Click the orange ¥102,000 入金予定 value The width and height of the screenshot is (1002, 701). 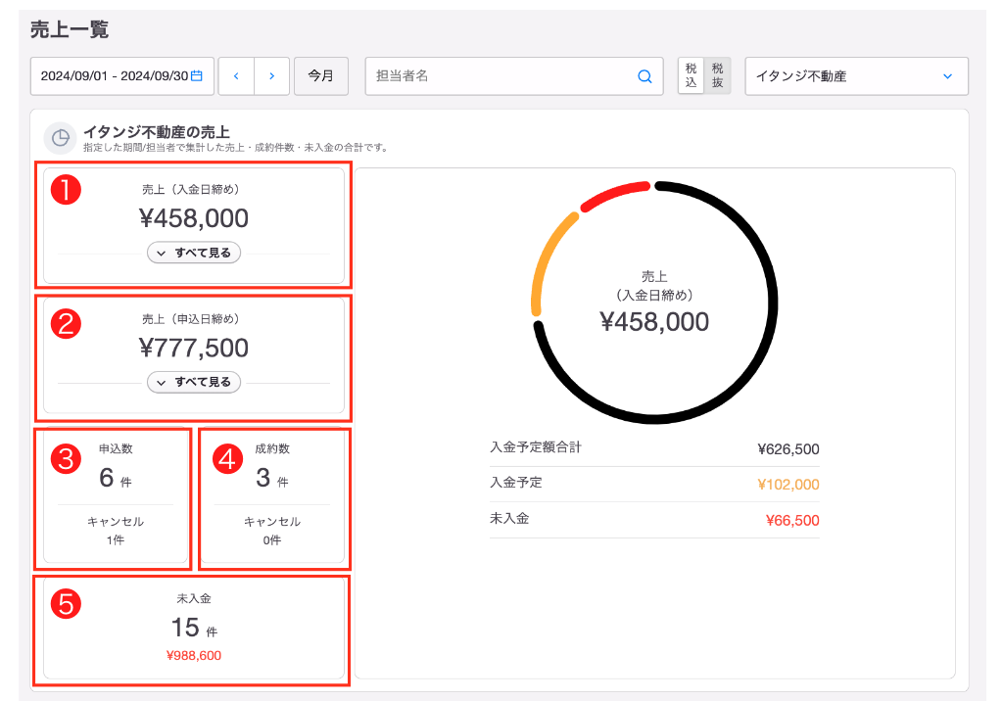point(787,485)
